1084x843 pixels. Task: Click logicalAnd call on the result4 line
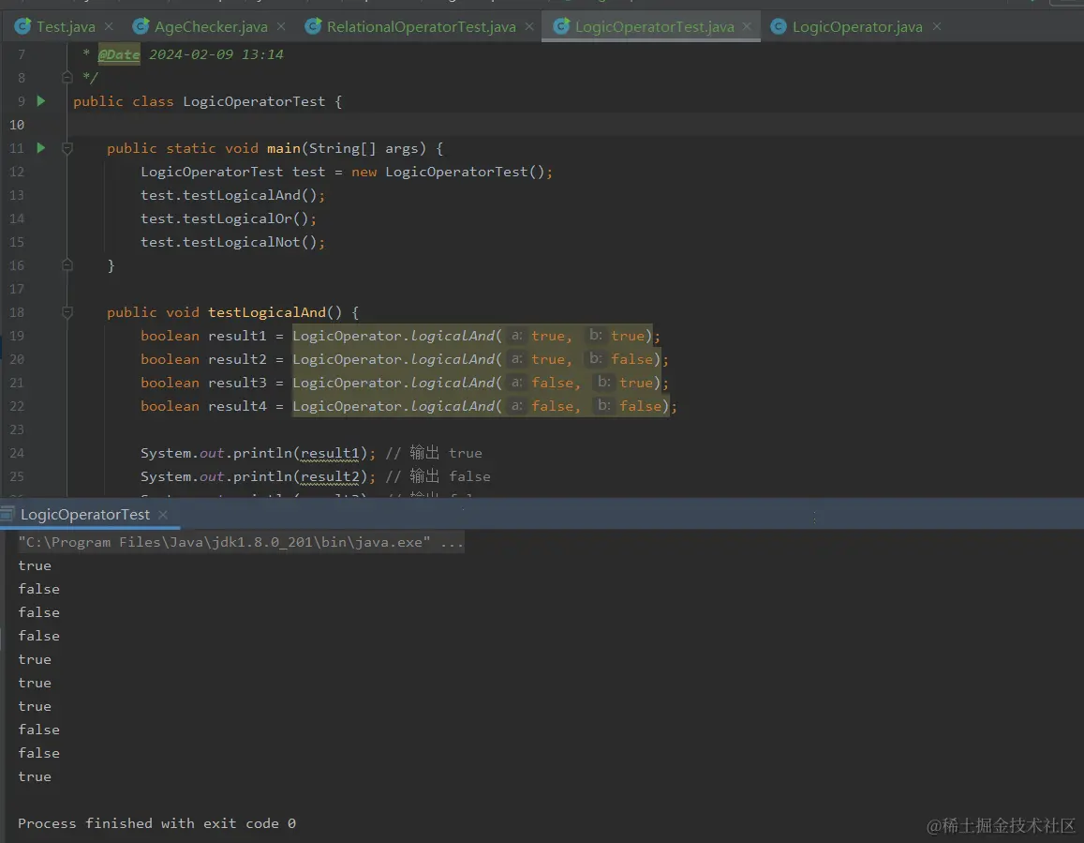pyautogui.click(x=453, y=406)
